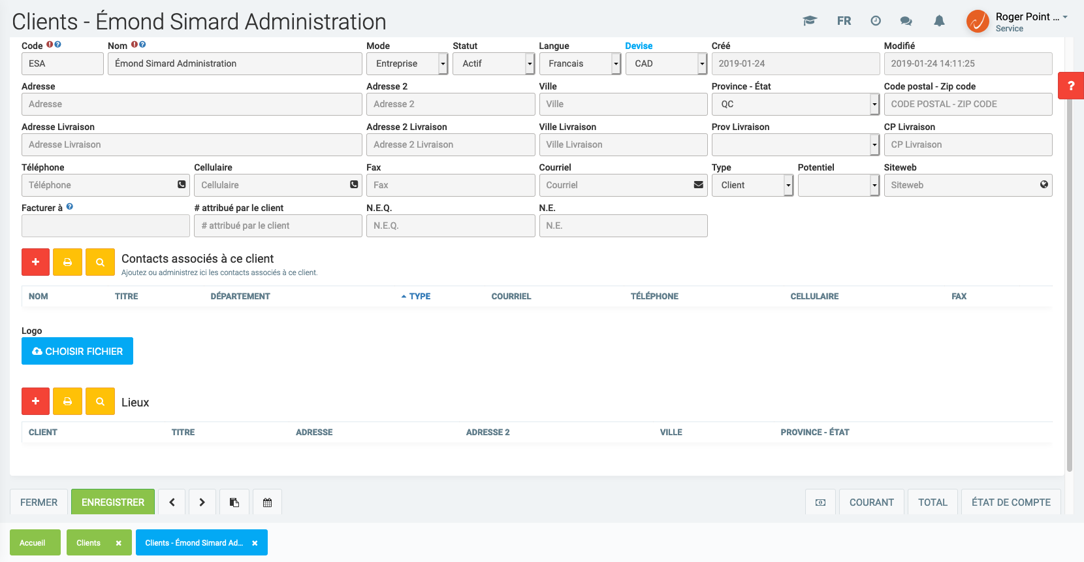Image resolution: width=1084 pixels, height=562 pixels.
Task: Switch to the Accueil tab
Action: tap(33, 543)
